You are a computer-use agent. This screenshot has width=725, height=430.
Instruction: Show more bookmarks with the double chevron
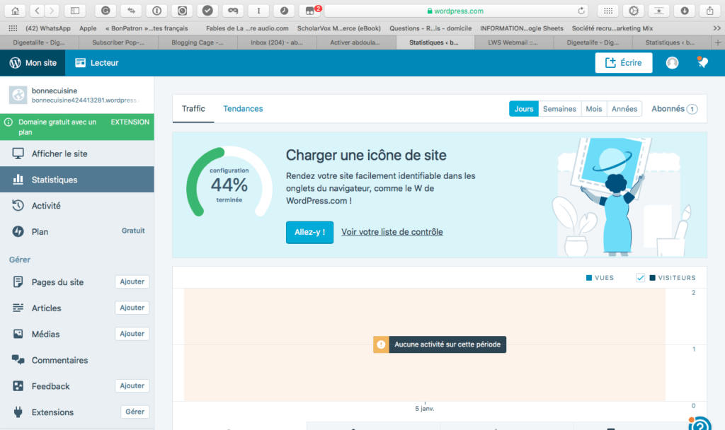tap(717, 28)
